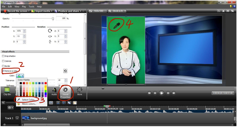Lock Track 1 with the padlock icon
The image size is (237, 127).
[x=17, y=118]
